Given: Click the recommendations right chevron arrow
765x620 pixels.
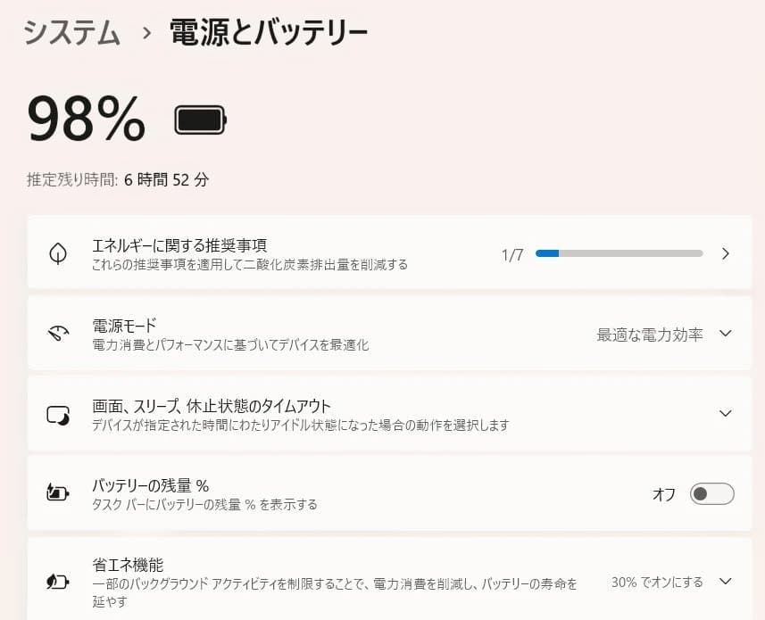Looking at the screenshot, I should coord(727,253).
